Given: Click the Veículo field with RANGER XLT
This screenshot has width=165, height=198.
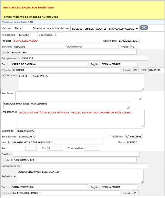Looking at the screenshot, I should pos(58,143).
